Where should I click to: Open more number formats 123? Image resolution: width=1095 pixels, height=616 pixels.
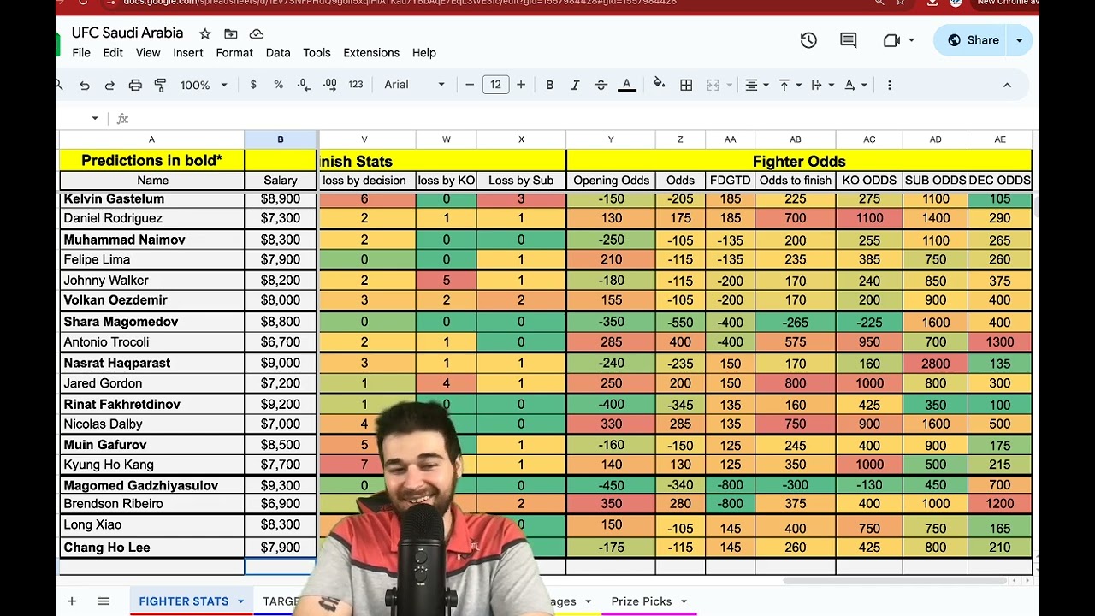pos(356,85)
